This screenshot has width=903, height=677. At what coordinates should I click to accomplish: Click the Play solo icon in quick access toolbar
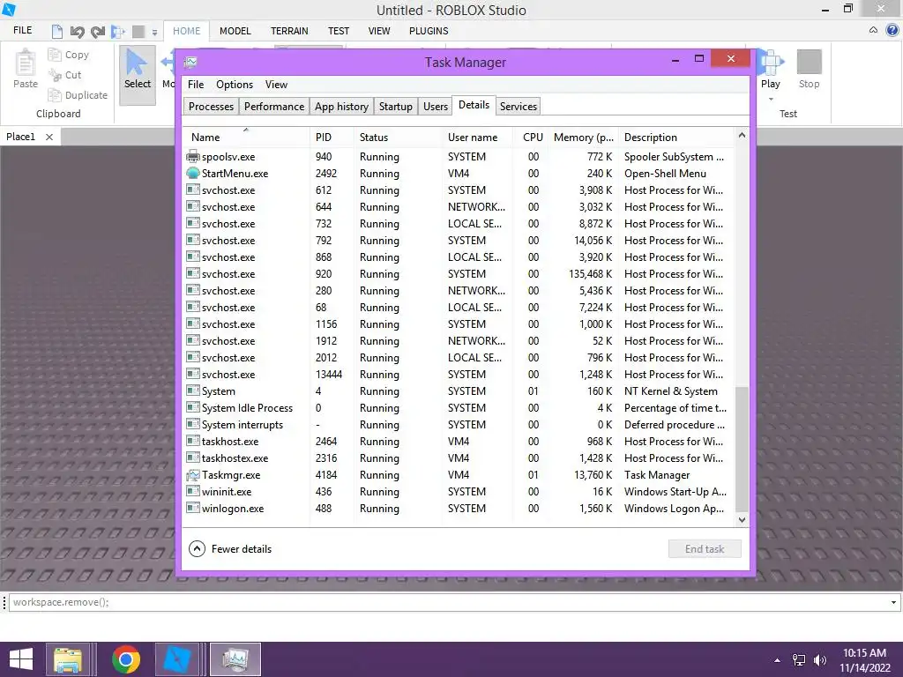pos(118,32)
